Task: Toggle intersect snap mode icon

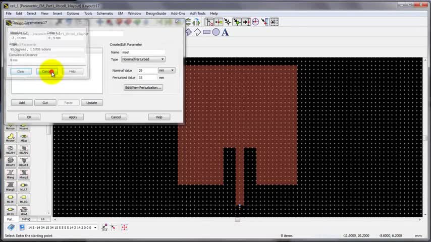Action: (x=237, y=22)
